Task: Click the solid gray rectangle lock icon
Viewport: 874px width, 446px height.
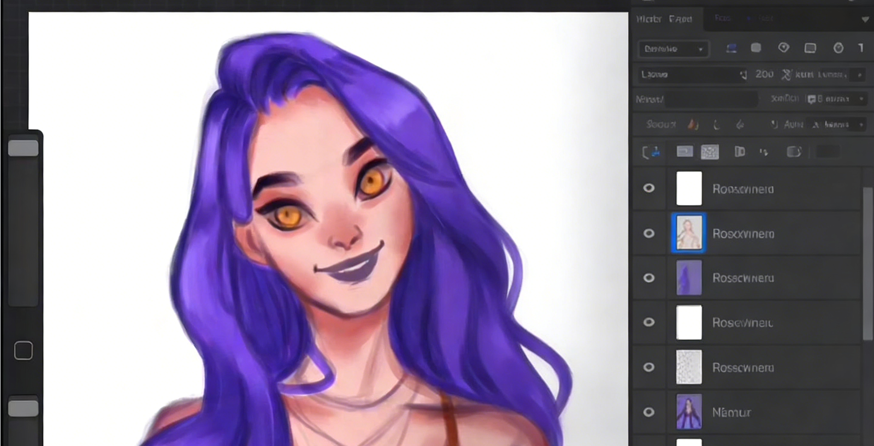Action: click(684, 152)
